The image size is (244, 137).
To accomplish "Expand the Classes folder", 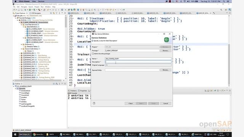I will 24,51.
